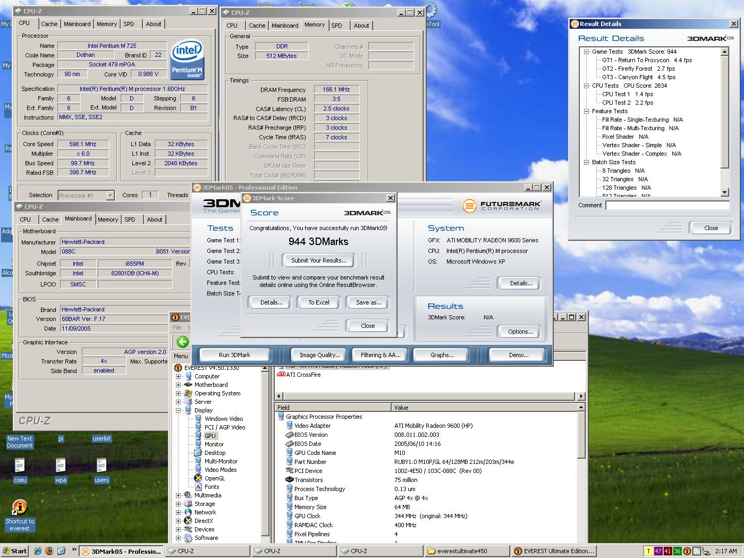Screen dimensions: 744x558
Task: Click the EVEREST info icon in system tray
Action: click(x=687, y=551)
